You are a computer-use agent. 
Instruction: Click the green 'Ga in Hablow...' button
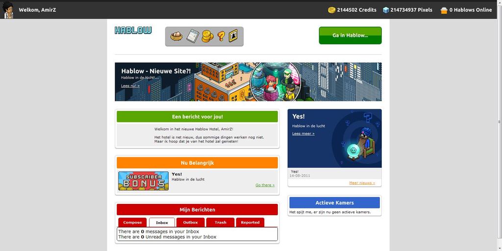tap(350, 35)
